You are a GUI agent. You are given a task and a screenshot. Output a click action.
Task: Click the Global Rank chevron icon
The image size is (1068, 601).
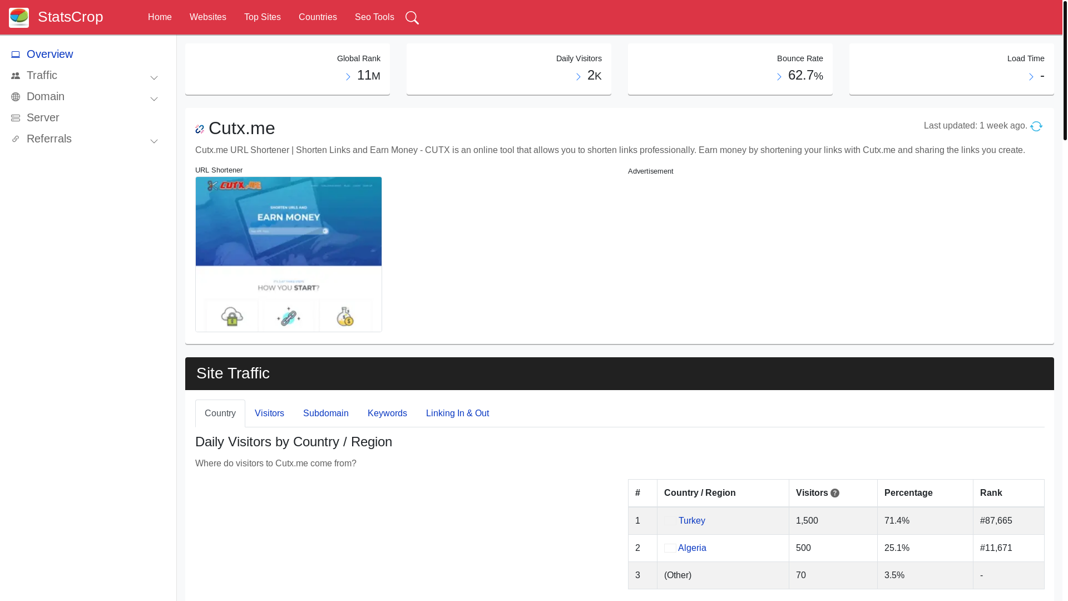[x=348, y=77]
